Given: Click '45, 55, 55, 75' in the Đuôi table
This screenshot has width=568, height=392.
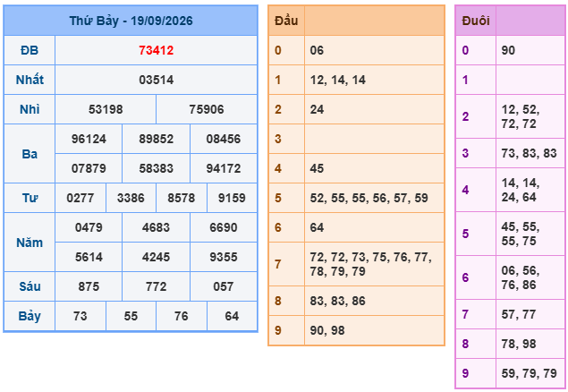Looking at the screenshot, I should (521, 234).
